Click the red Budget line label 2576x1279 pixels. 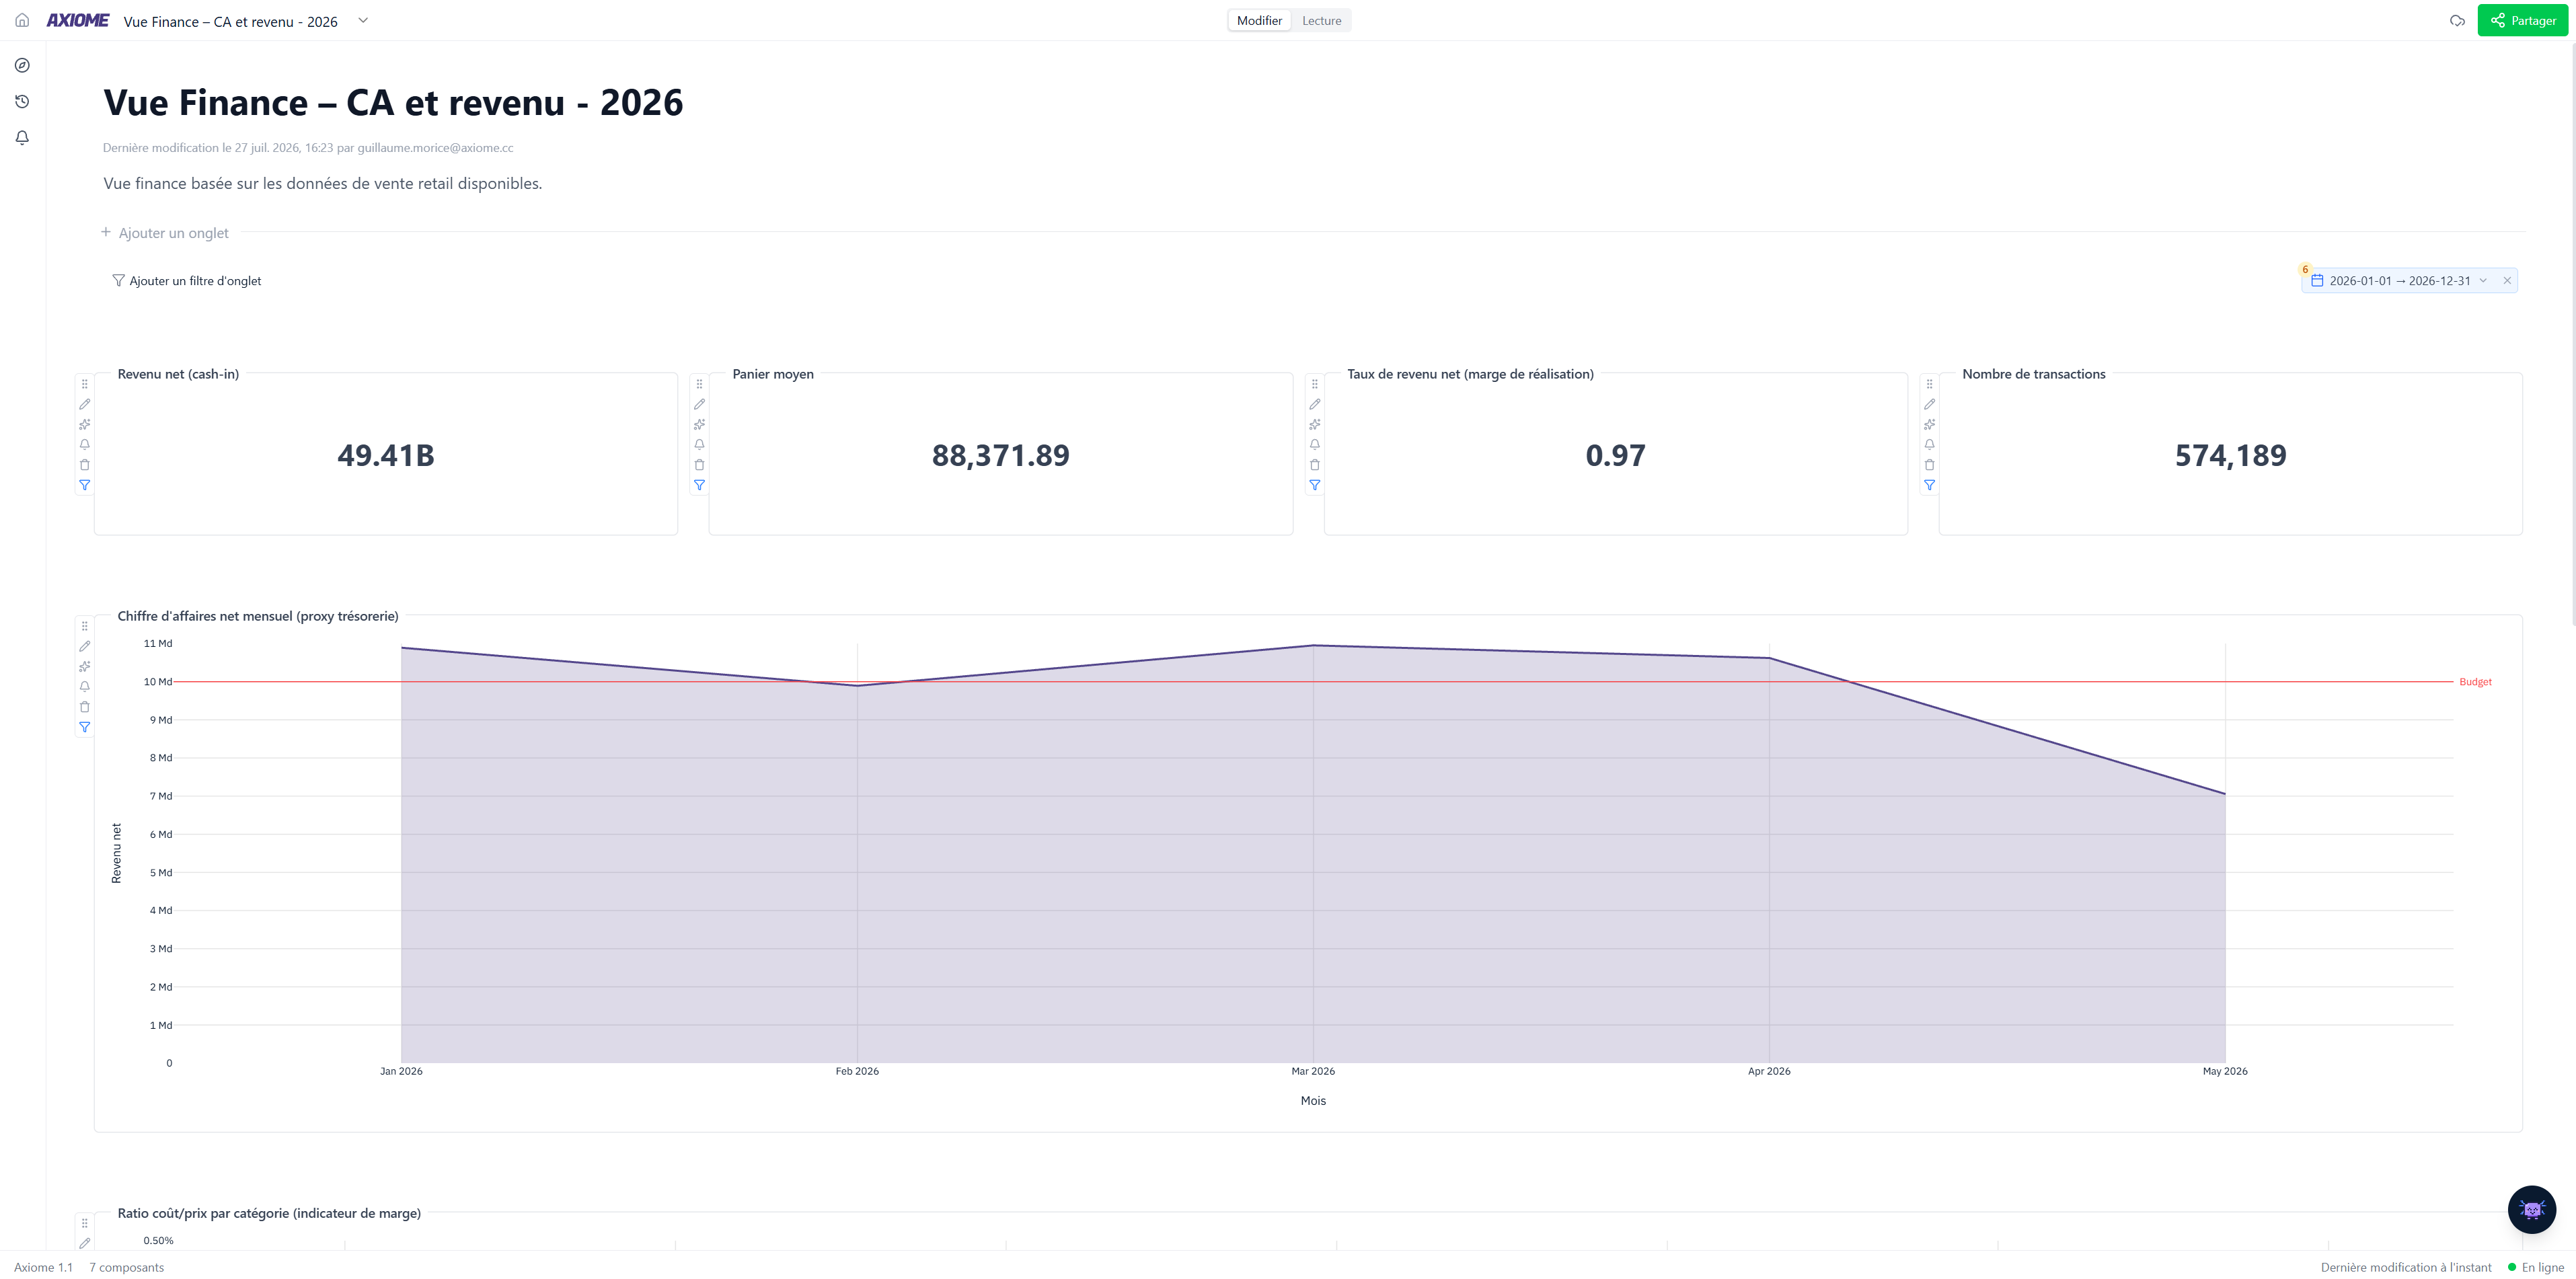[x=2475, y=682]
